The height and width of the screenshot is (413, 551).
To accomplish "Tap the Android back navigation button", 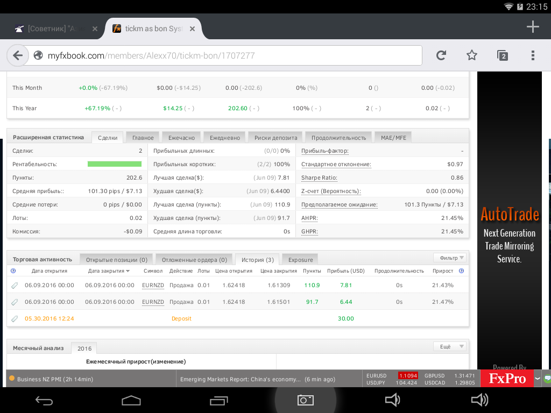I will pos(44,400).
